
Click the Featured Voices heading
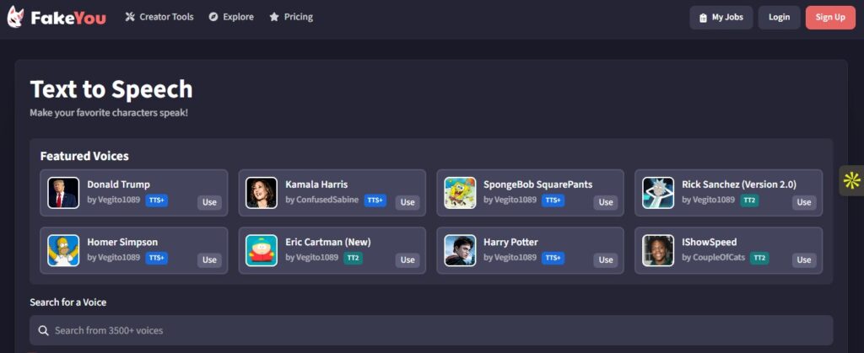84,156
